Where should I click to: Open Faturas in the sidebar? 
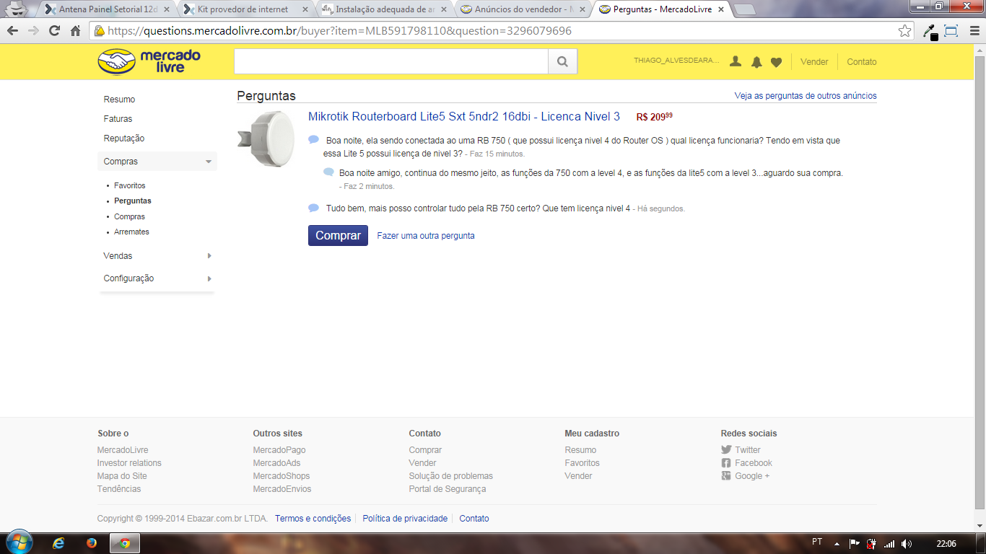[x=118, y=119]
